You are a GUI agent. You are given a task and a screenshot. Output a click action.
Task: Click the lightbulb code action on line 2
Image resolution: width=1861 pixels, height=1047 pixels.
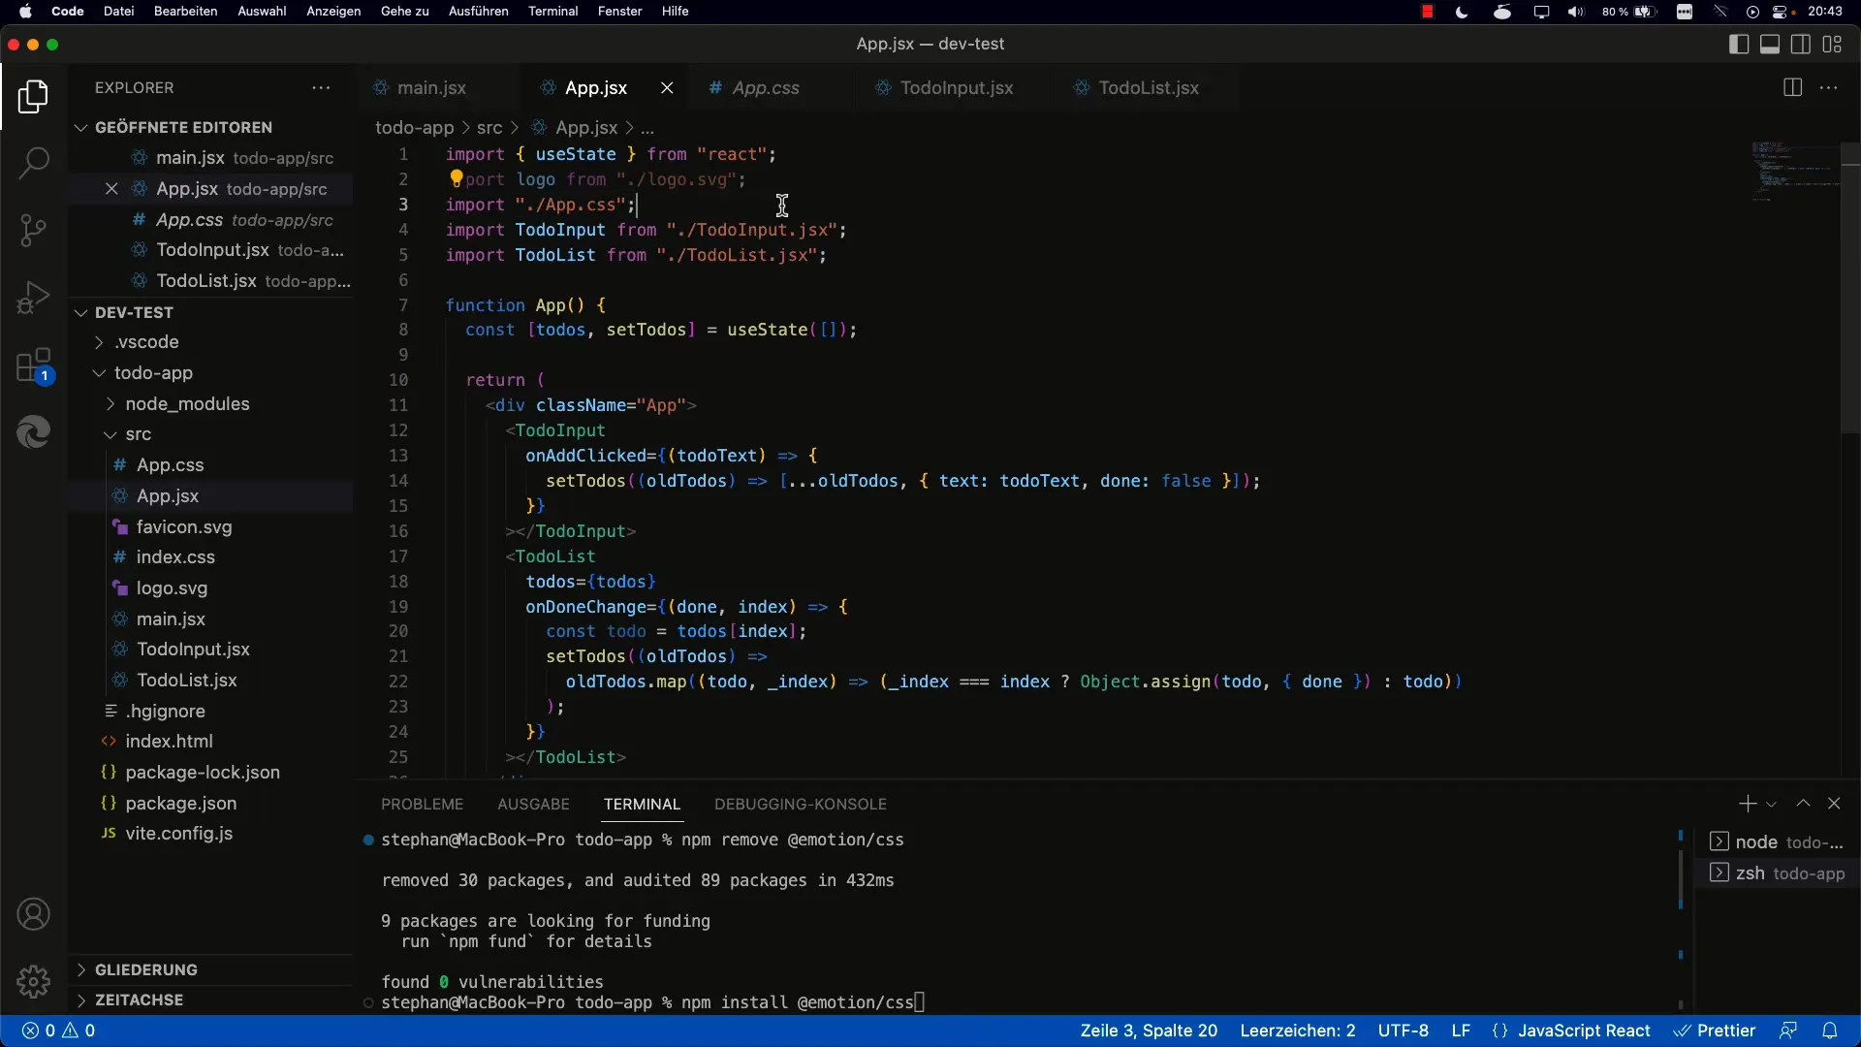(x=456, y=178)
